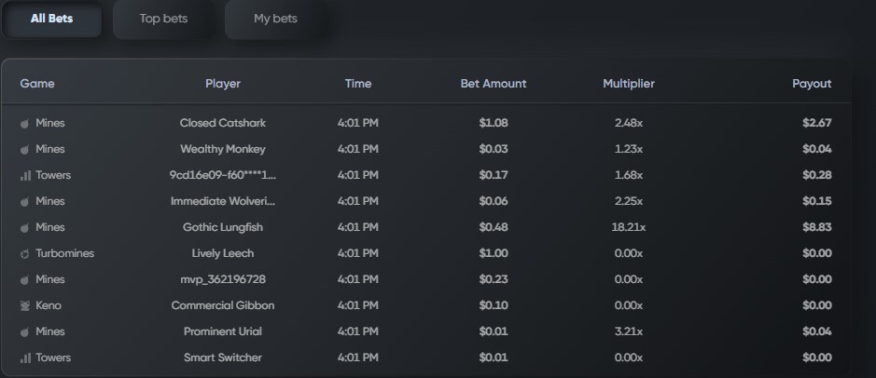Click the Turbomines icon in Lively Leech row
The height and width of the screenshot is (378, 876).
(24, 253)
